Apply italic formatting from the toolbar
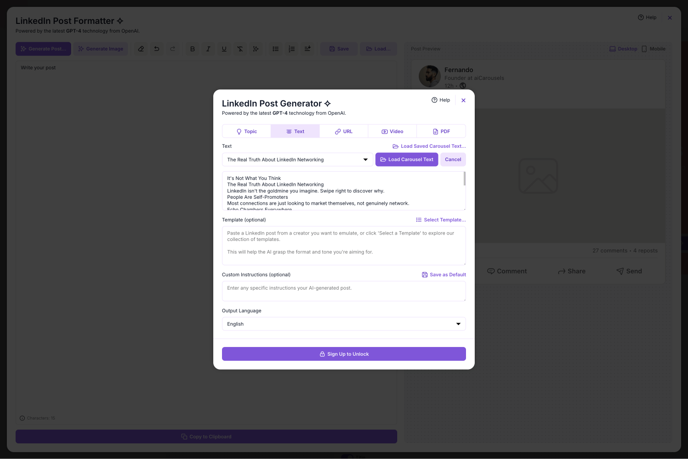This screenshot has height=459, width=688. click(208, 49)
